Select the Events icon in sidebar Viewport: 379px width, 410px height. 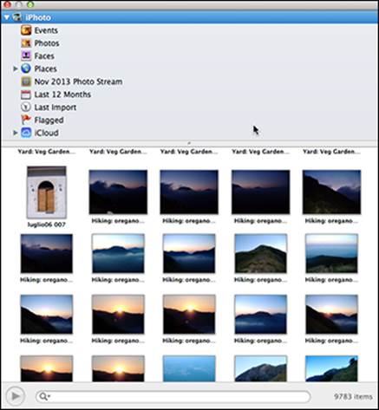pyautogui.click(x=26, y=30)
